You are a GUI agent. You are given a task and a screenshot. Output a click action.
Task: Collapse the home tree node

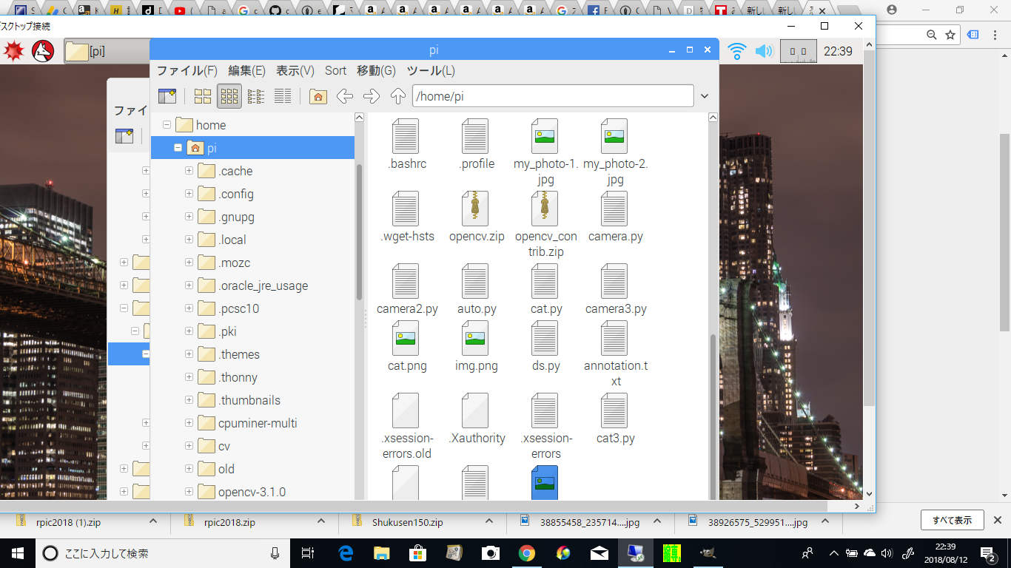(167, 125)
